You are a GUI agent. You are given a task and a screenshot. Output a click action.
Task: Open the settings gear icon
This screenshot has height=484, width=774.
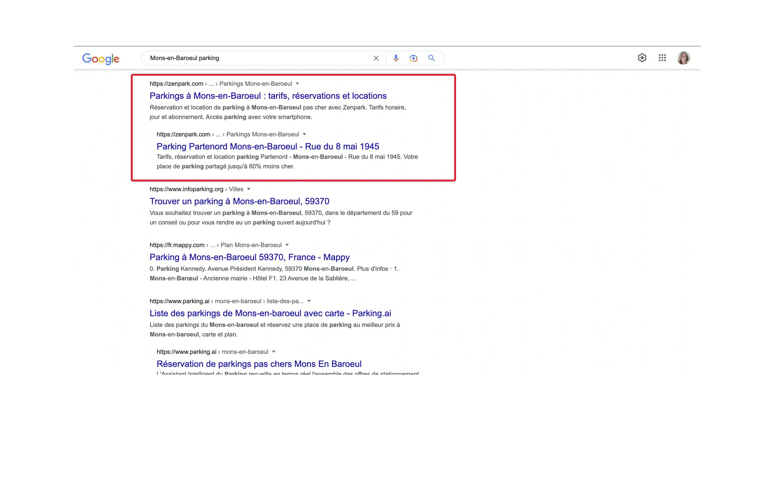coord(642,58)
